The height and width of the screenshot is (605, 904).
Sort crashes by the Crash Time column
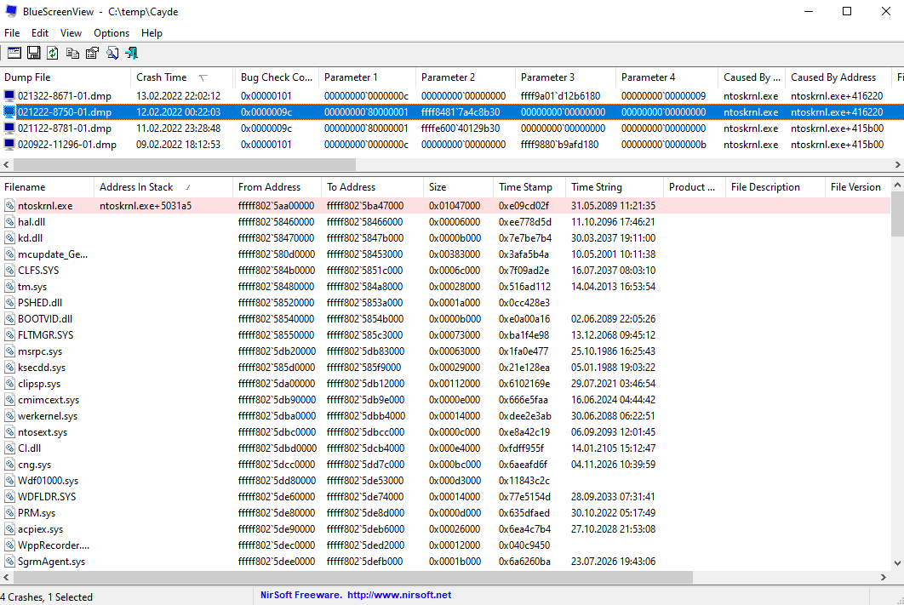[182, 77]
